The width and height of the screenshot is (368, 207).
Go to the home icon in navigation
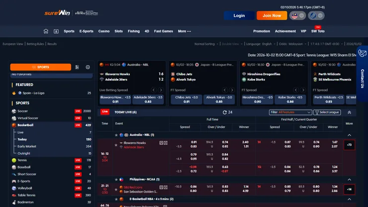[46, 31]
